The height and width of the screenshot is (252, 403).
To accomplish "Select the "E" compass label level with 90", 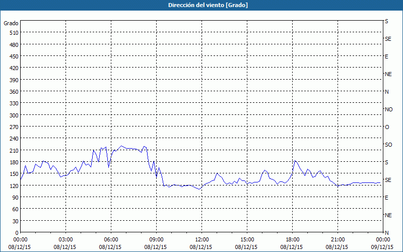I will (386, 198).
